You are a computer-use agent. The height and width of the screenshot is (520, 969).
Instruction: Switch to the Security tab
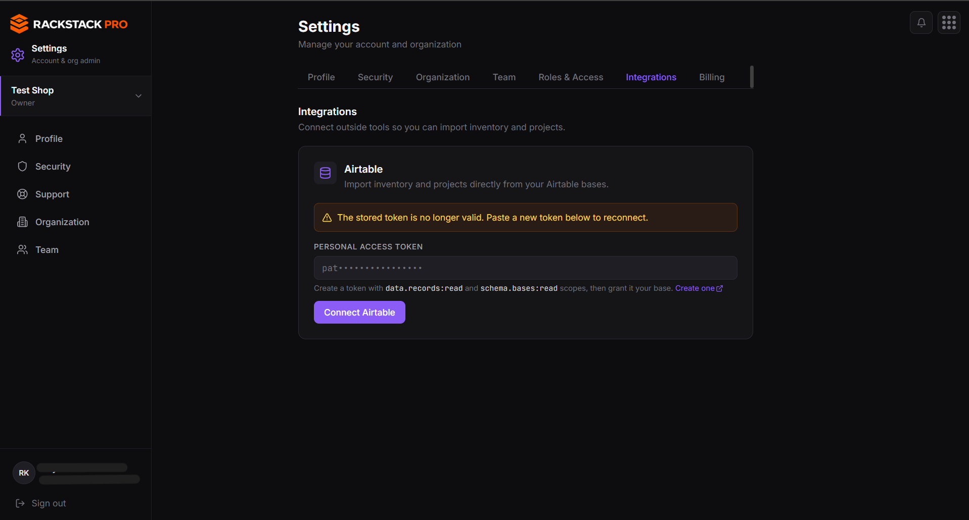coord(375,77)
